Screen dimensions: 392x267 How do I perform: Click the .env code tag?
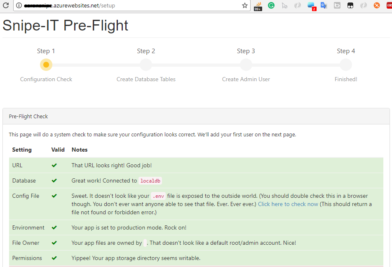click(x=158, y=196)
